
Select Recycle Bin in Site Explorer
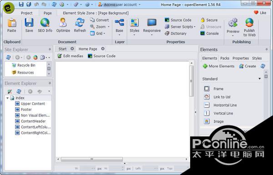pyautogui.click(x=24, y=65)
